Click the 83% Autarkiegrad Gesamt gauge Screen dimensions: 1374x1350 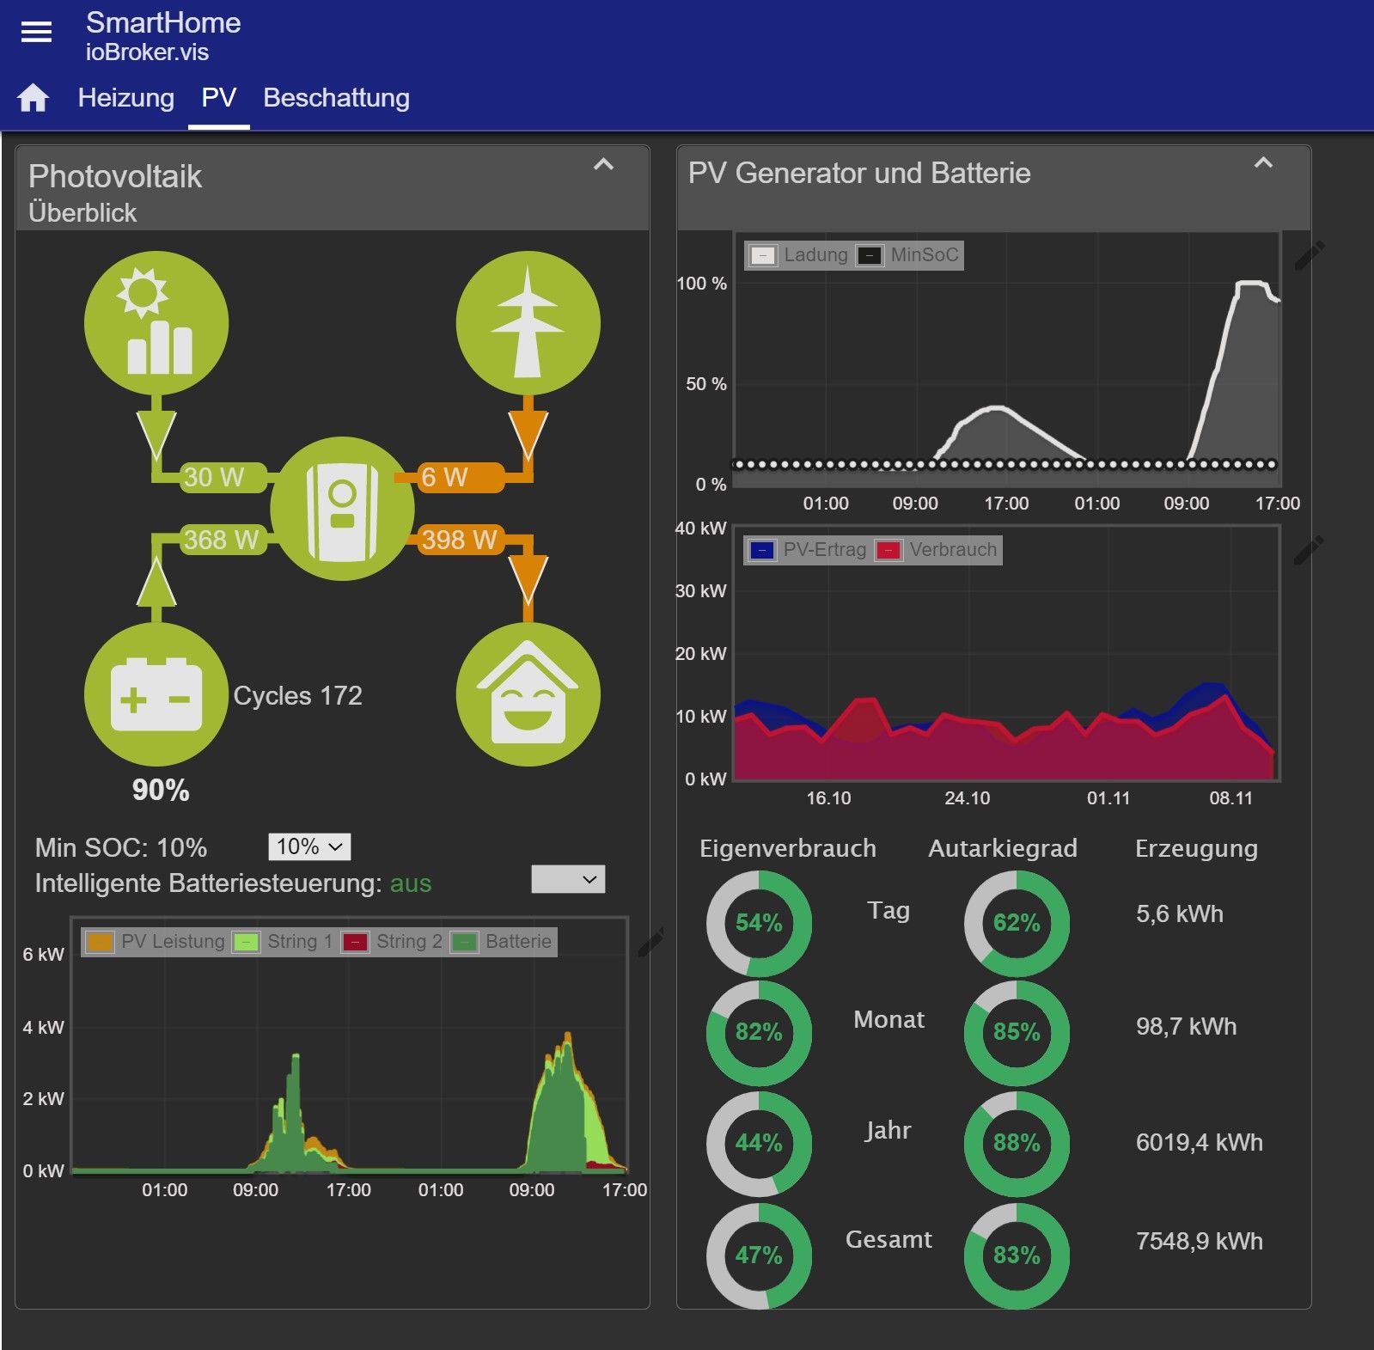point(1017,1255)
